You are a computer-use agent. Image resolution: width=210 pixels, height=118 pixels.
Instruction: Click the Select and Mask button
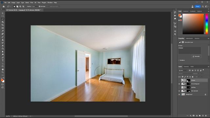coord(54,7)
